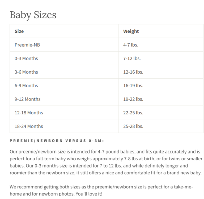This screenshot has height=199, width=204.
Task: Click the "We recommend getting both sizes" paragraph
Action: pos(101,191)
